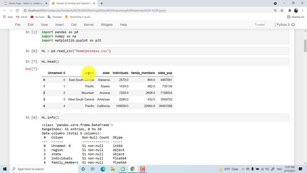This screenshot has height=173, width=307.
Task: Open Cortana circle on the taskbar
Action: click(83, 169)
